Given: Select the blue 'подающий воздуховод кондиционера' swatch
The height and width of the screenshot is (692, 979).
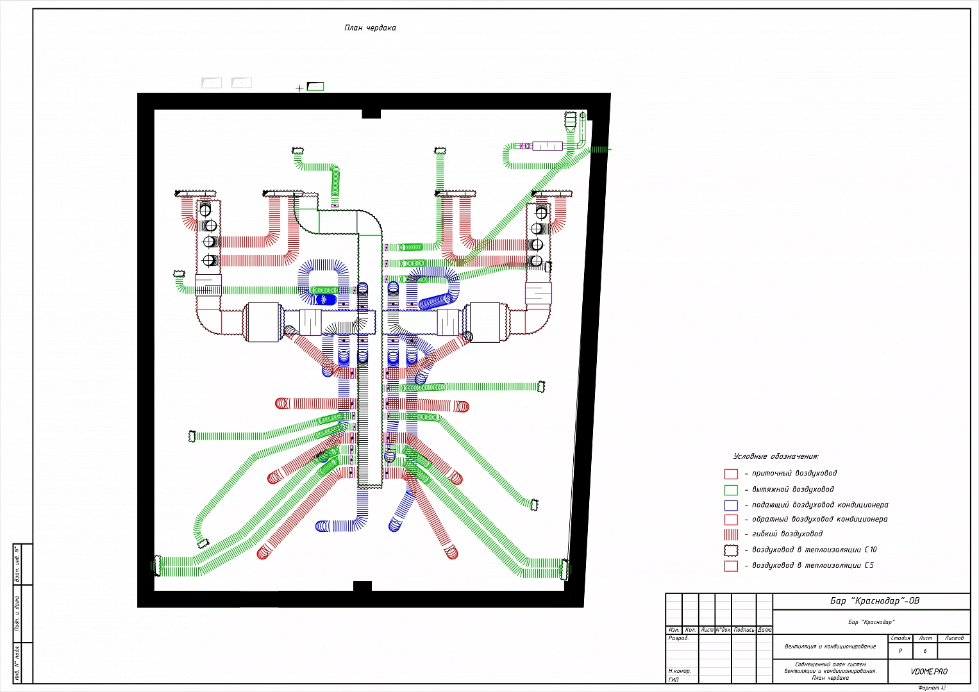Looking at the screenshot, I should [731, 506].
